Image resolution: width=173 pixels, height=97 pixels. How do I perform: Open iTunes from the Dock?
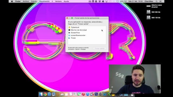click(83, 94)
